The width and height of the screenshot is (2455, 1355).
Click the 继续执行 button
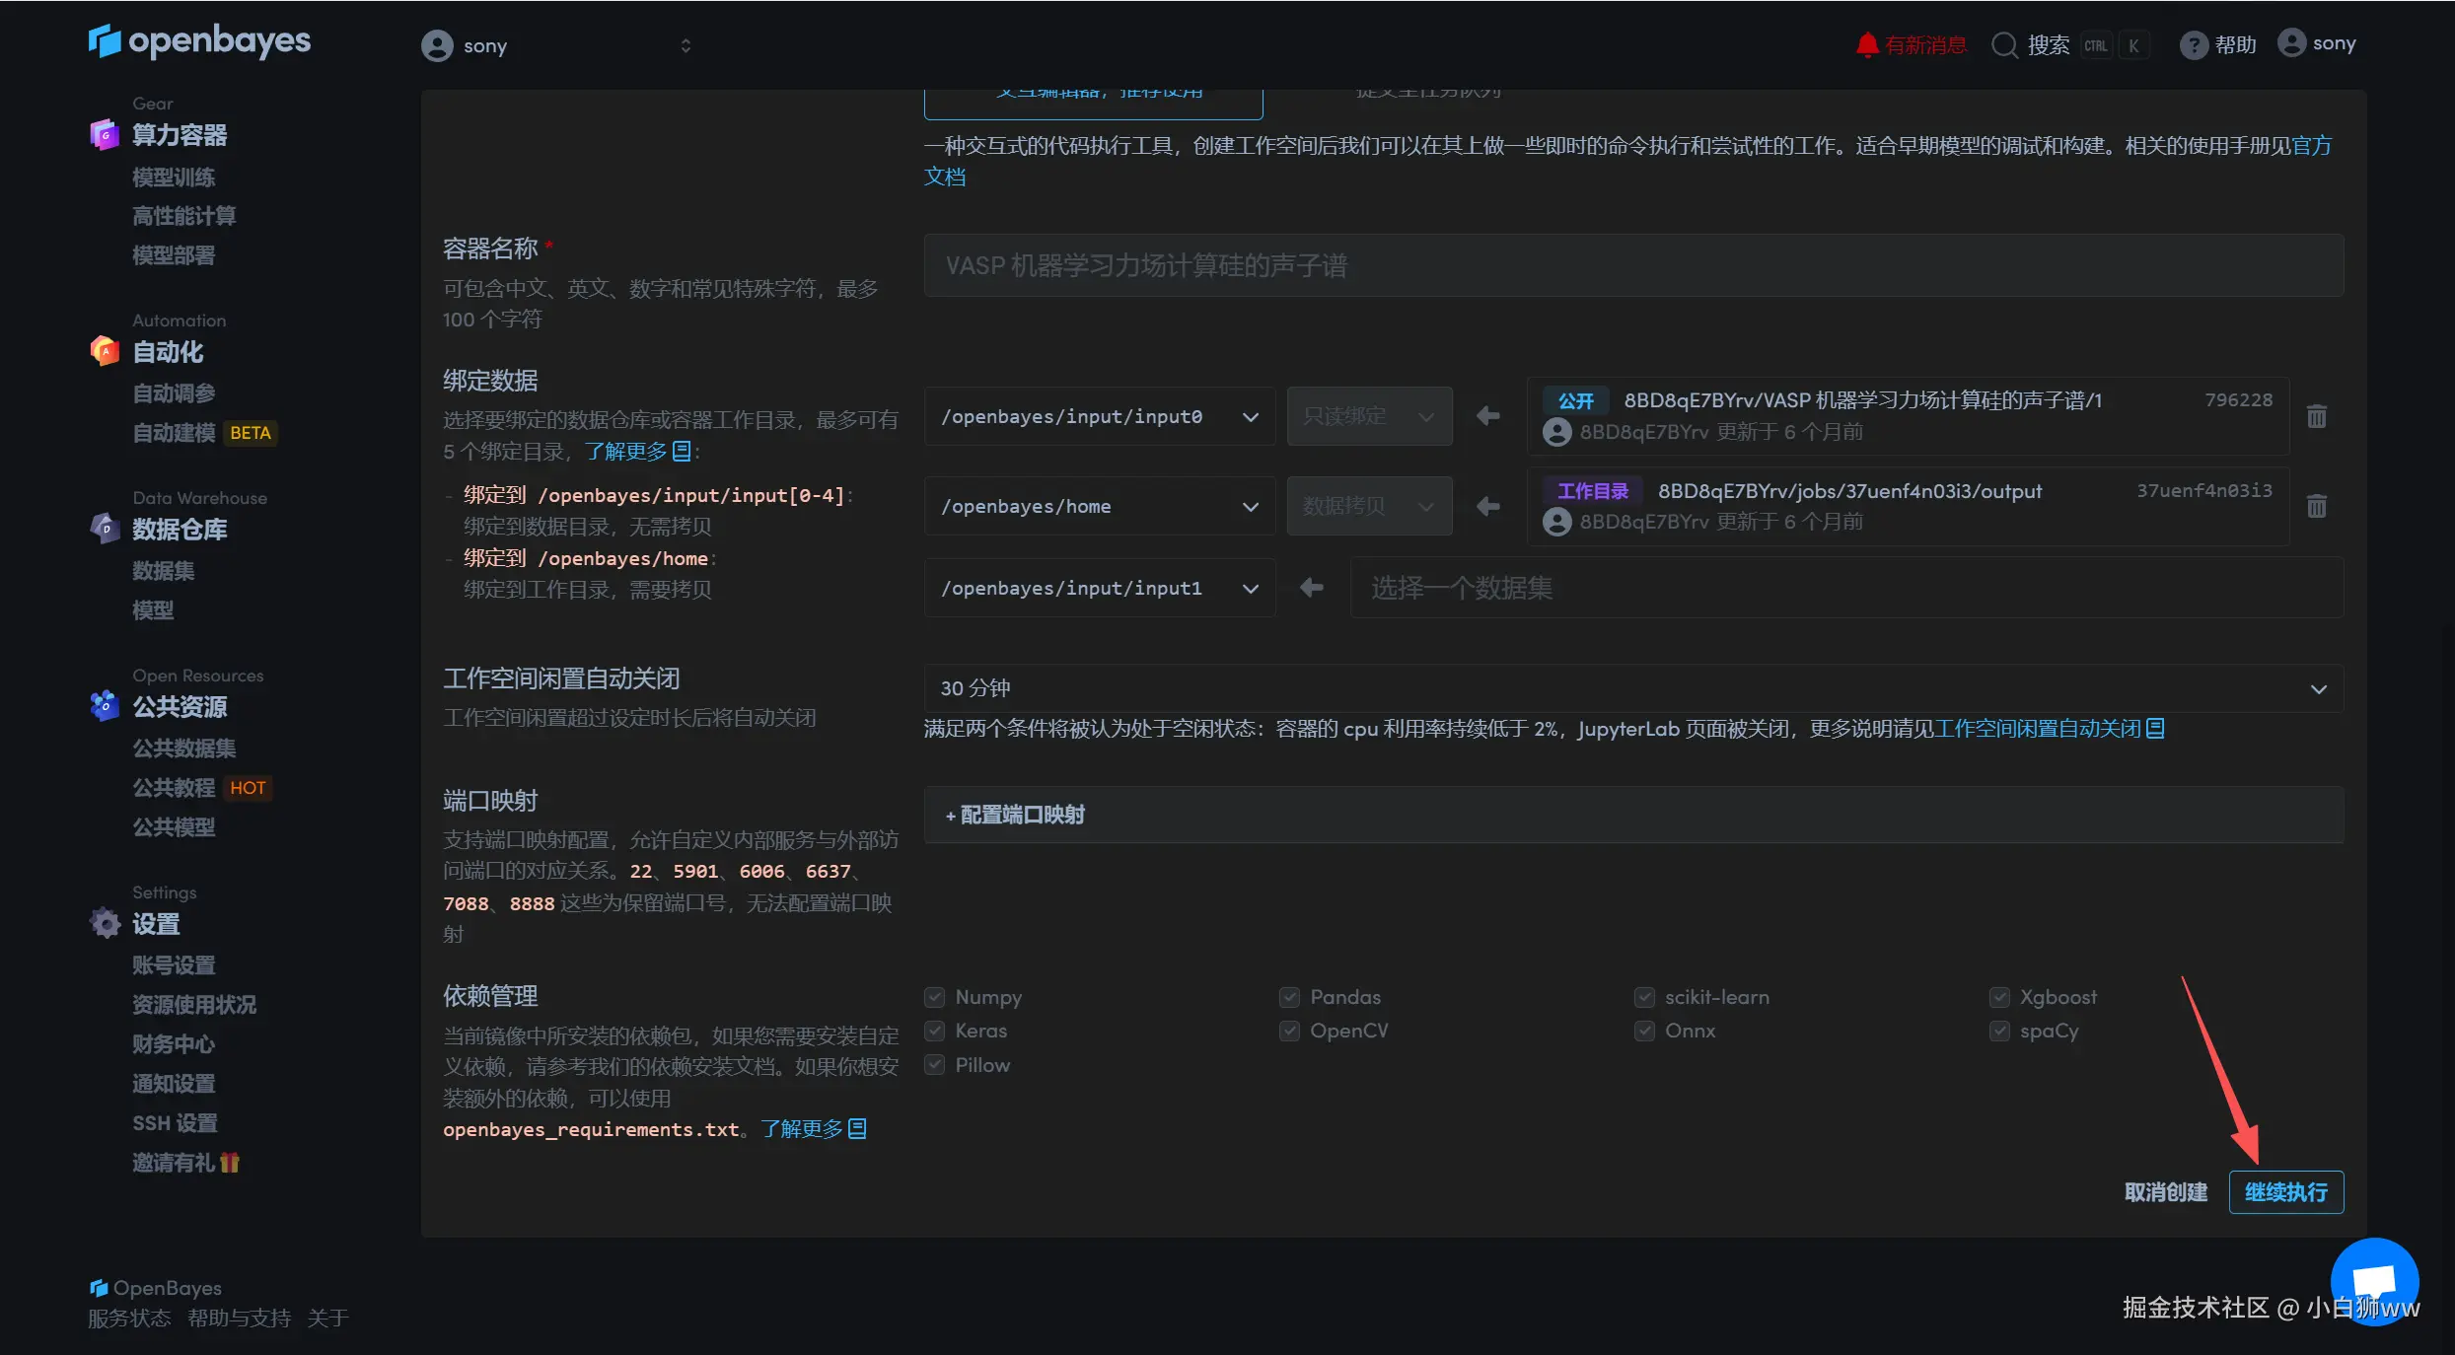2285,1192
